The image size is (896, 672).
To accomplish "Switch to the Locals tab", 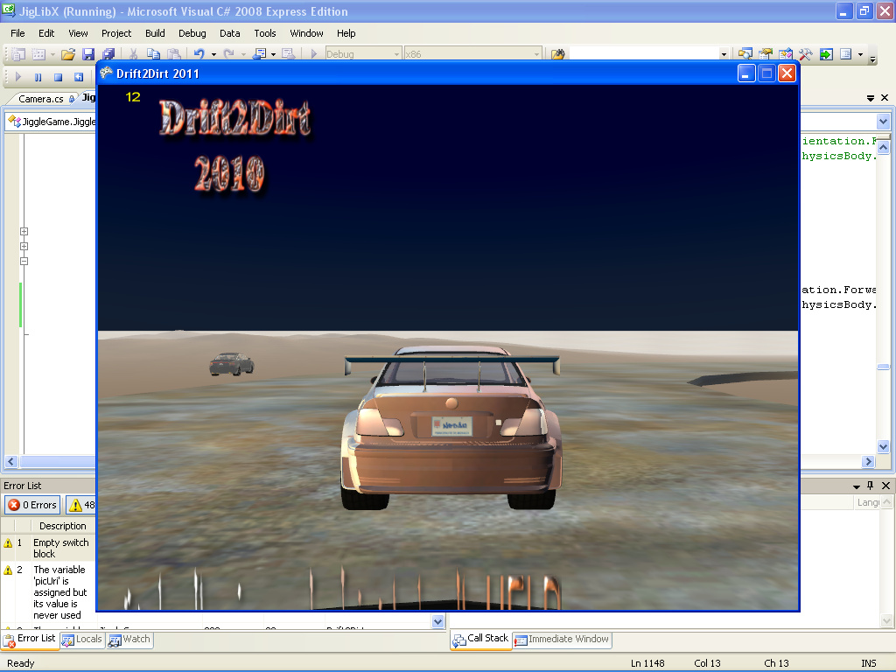I will [82, 640].
